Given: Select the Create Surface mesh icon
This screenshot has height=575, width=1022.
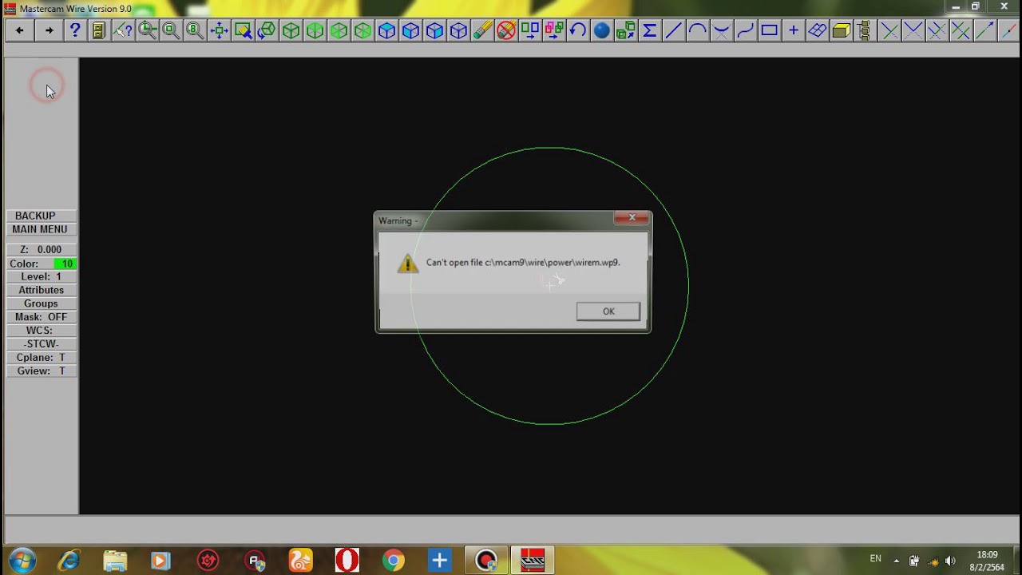Looking at the screenshot, I should [818, 30].
